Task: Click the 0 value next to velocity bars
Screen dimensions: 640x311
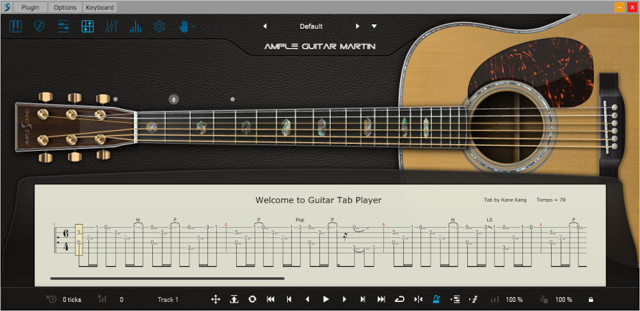Action: (121, 299)
